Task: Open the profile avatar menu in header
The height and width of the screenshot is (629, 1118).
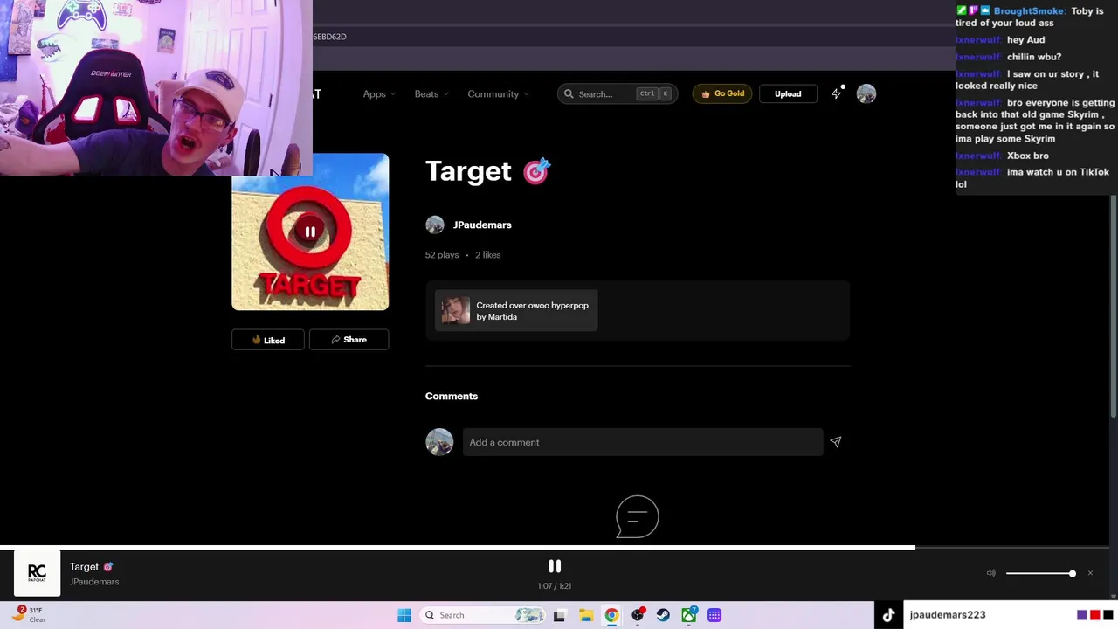Action: pos(866,94)
